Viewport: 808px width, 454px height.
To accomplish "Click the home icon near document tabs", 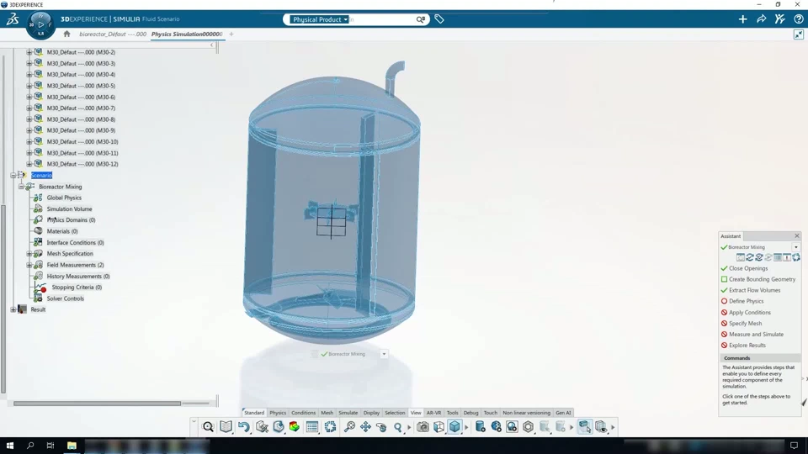I will pos(66,34).
